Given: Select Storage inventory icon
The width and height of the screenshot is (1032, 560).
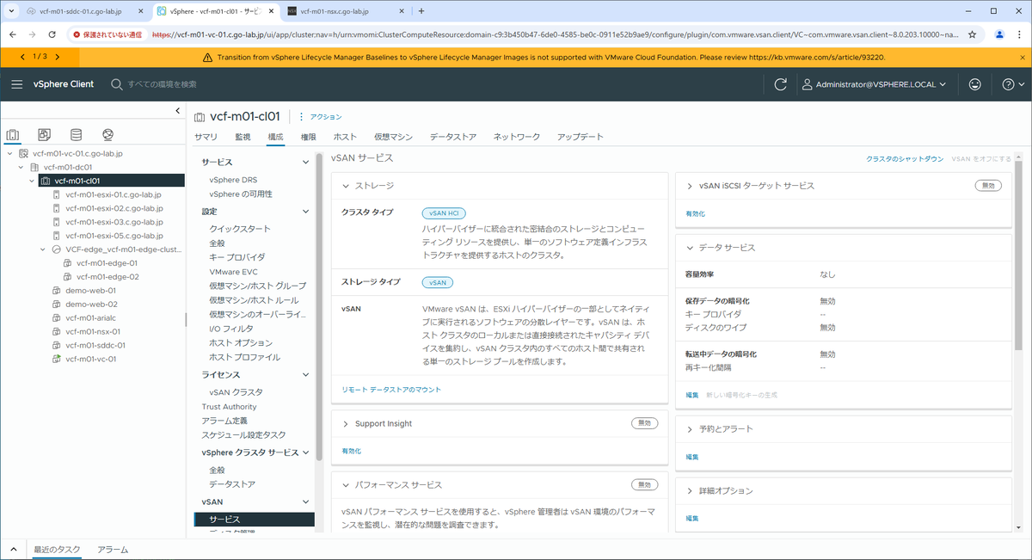Looking at the screenshot, I should click(x=76, y=135).
